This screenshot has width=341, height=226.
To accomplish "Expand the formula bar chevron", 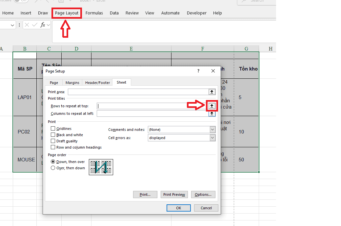I will (x=48, y=25).
